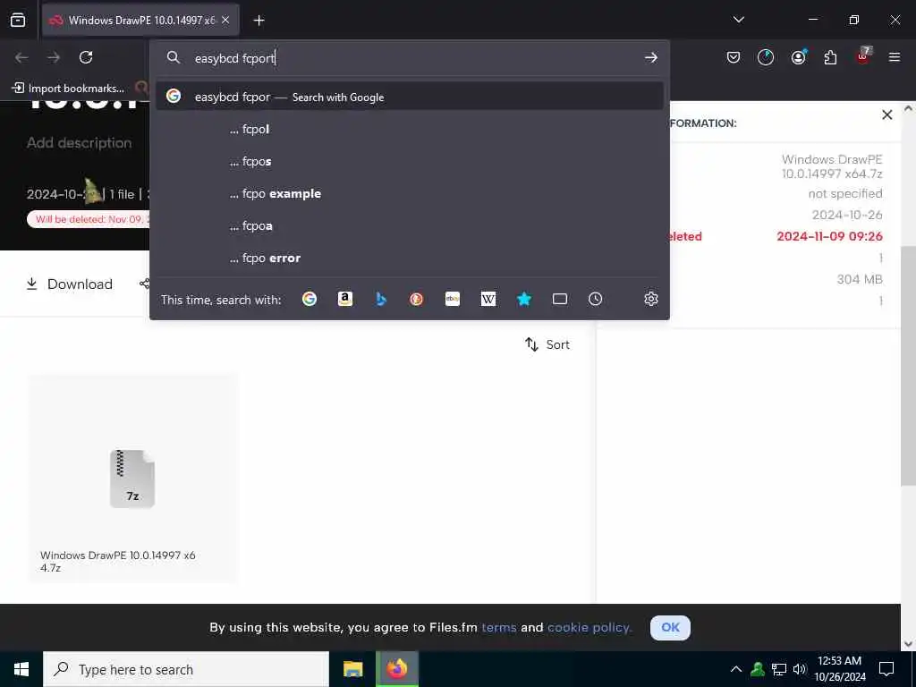Open the notifications action center
The image size is (916, 687).
(x=886, y=669)
